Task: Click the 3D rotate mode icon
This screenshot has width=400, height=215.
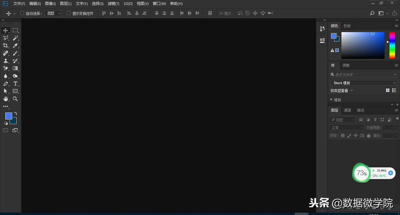Action: click(x=240, y=13)
